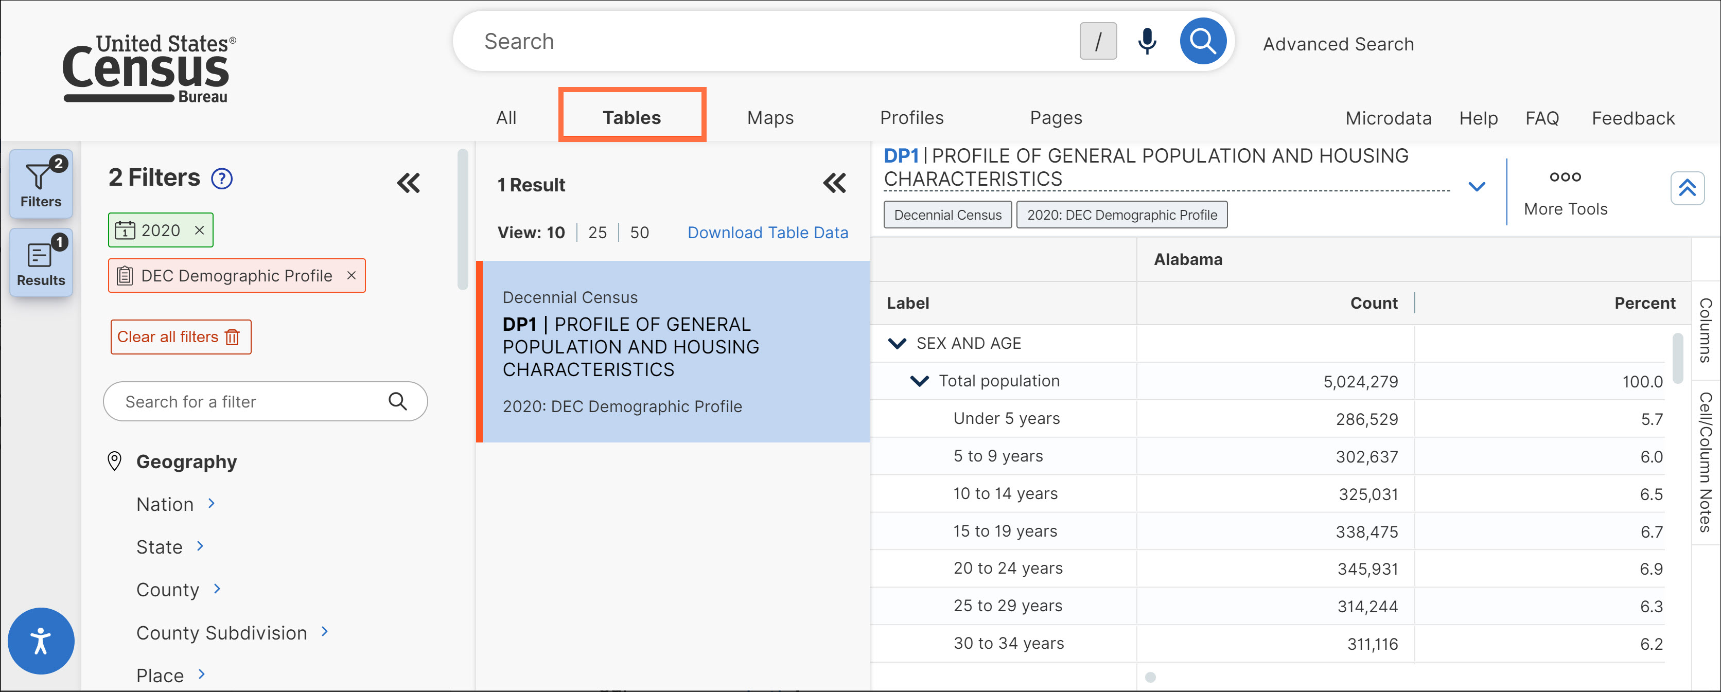Click the Decennial Census tag
Screen dimensions: 1721x692
coord(947,215)
